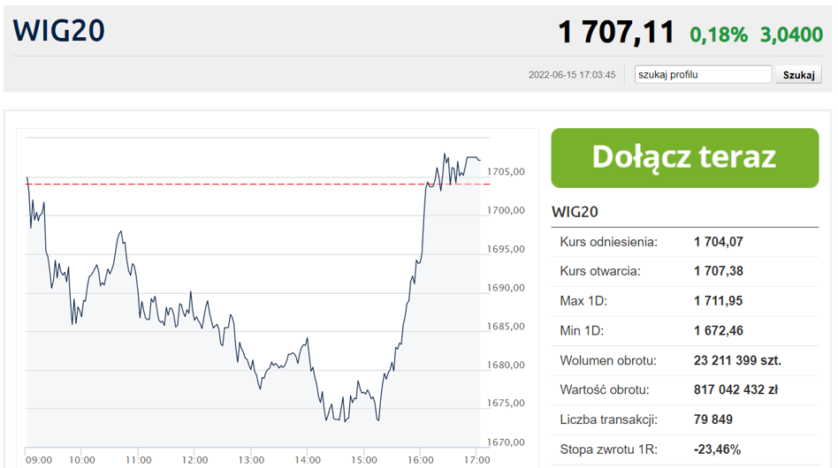The image size is (838, 468).
Task: Click the chart's 13:00 time axis label
Action: pyautogui.click(x=251, y=460)
